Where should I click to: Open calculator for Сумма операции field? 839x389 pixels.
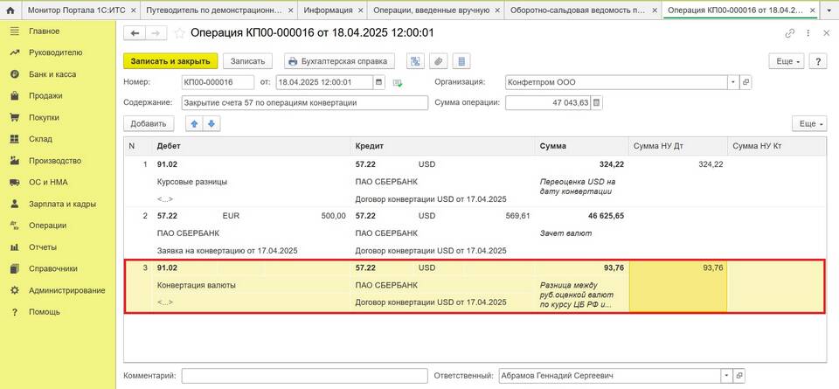point(597,102)
